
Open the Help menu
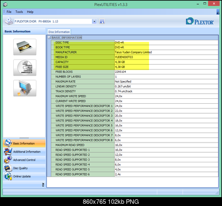click(x=30, y=12)
